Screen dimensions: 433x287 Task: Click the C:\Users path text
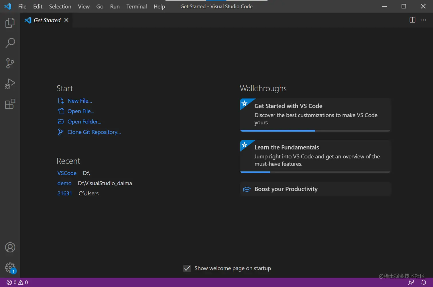pos(88,193)
